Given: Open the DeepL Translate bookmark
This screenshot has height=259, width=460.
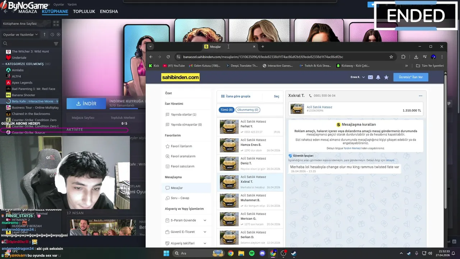Looking at the screenshot, I should [242, 66].
